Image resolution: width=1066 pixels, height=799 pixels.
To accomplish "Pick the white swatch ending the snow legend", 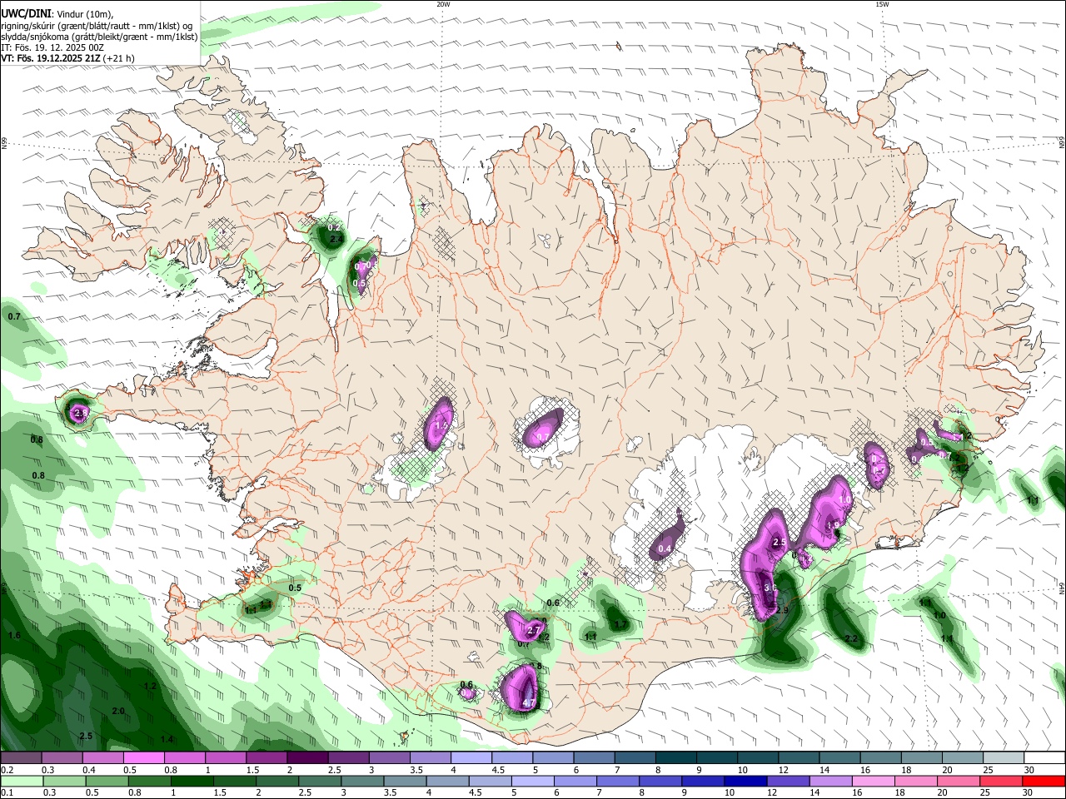I will (x=1044, y=758).
